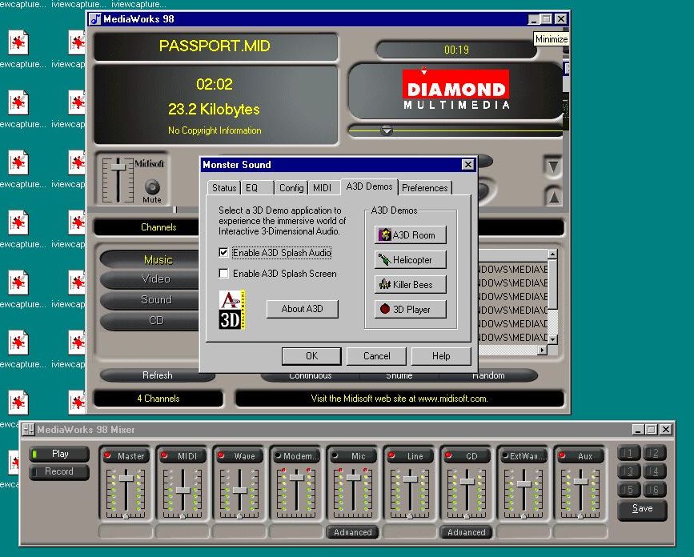Open the 3D Player demo
Screen dimensions: 694x557
tap(411, 309)
